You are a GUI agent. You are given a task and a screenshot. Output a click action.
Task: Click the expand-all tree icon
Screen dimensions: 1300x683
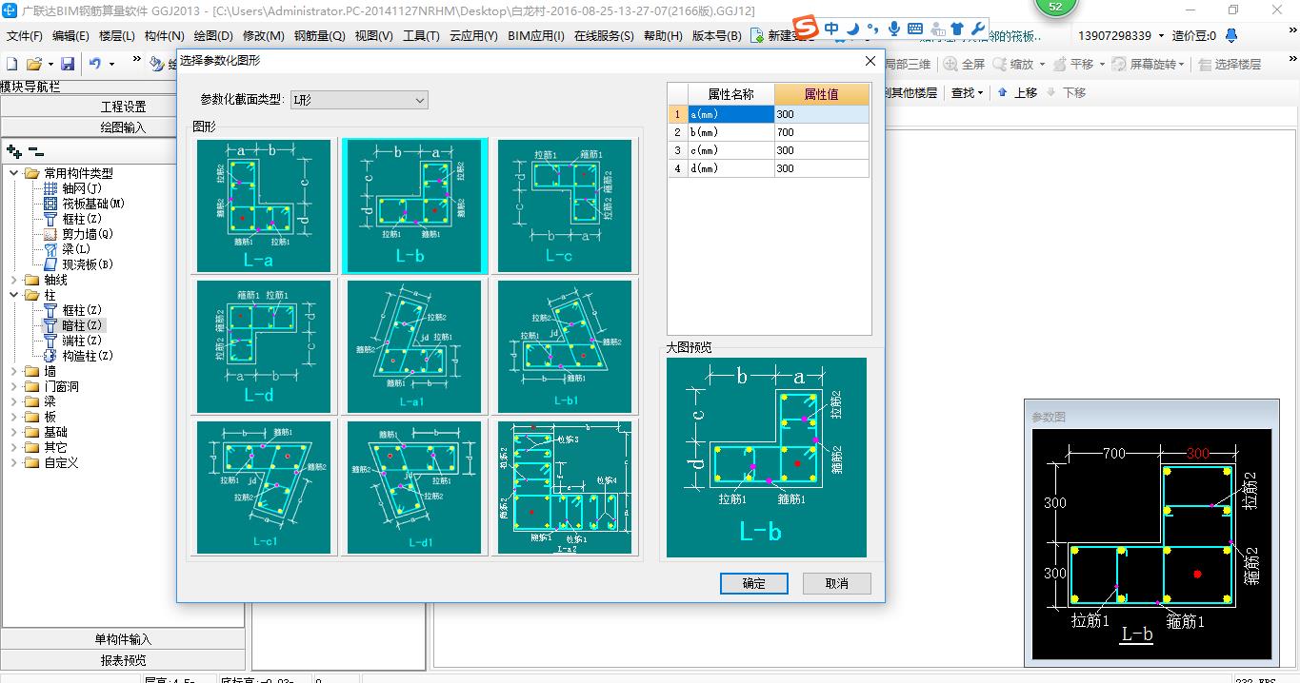click(14, 151)
